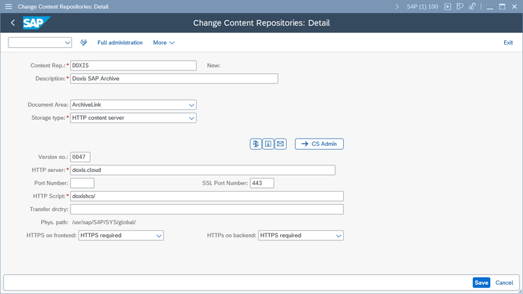The width and height of the screenshot is (523, 294).
Task: Click the SSL Port Number field
Action: [x=261, y=183]
